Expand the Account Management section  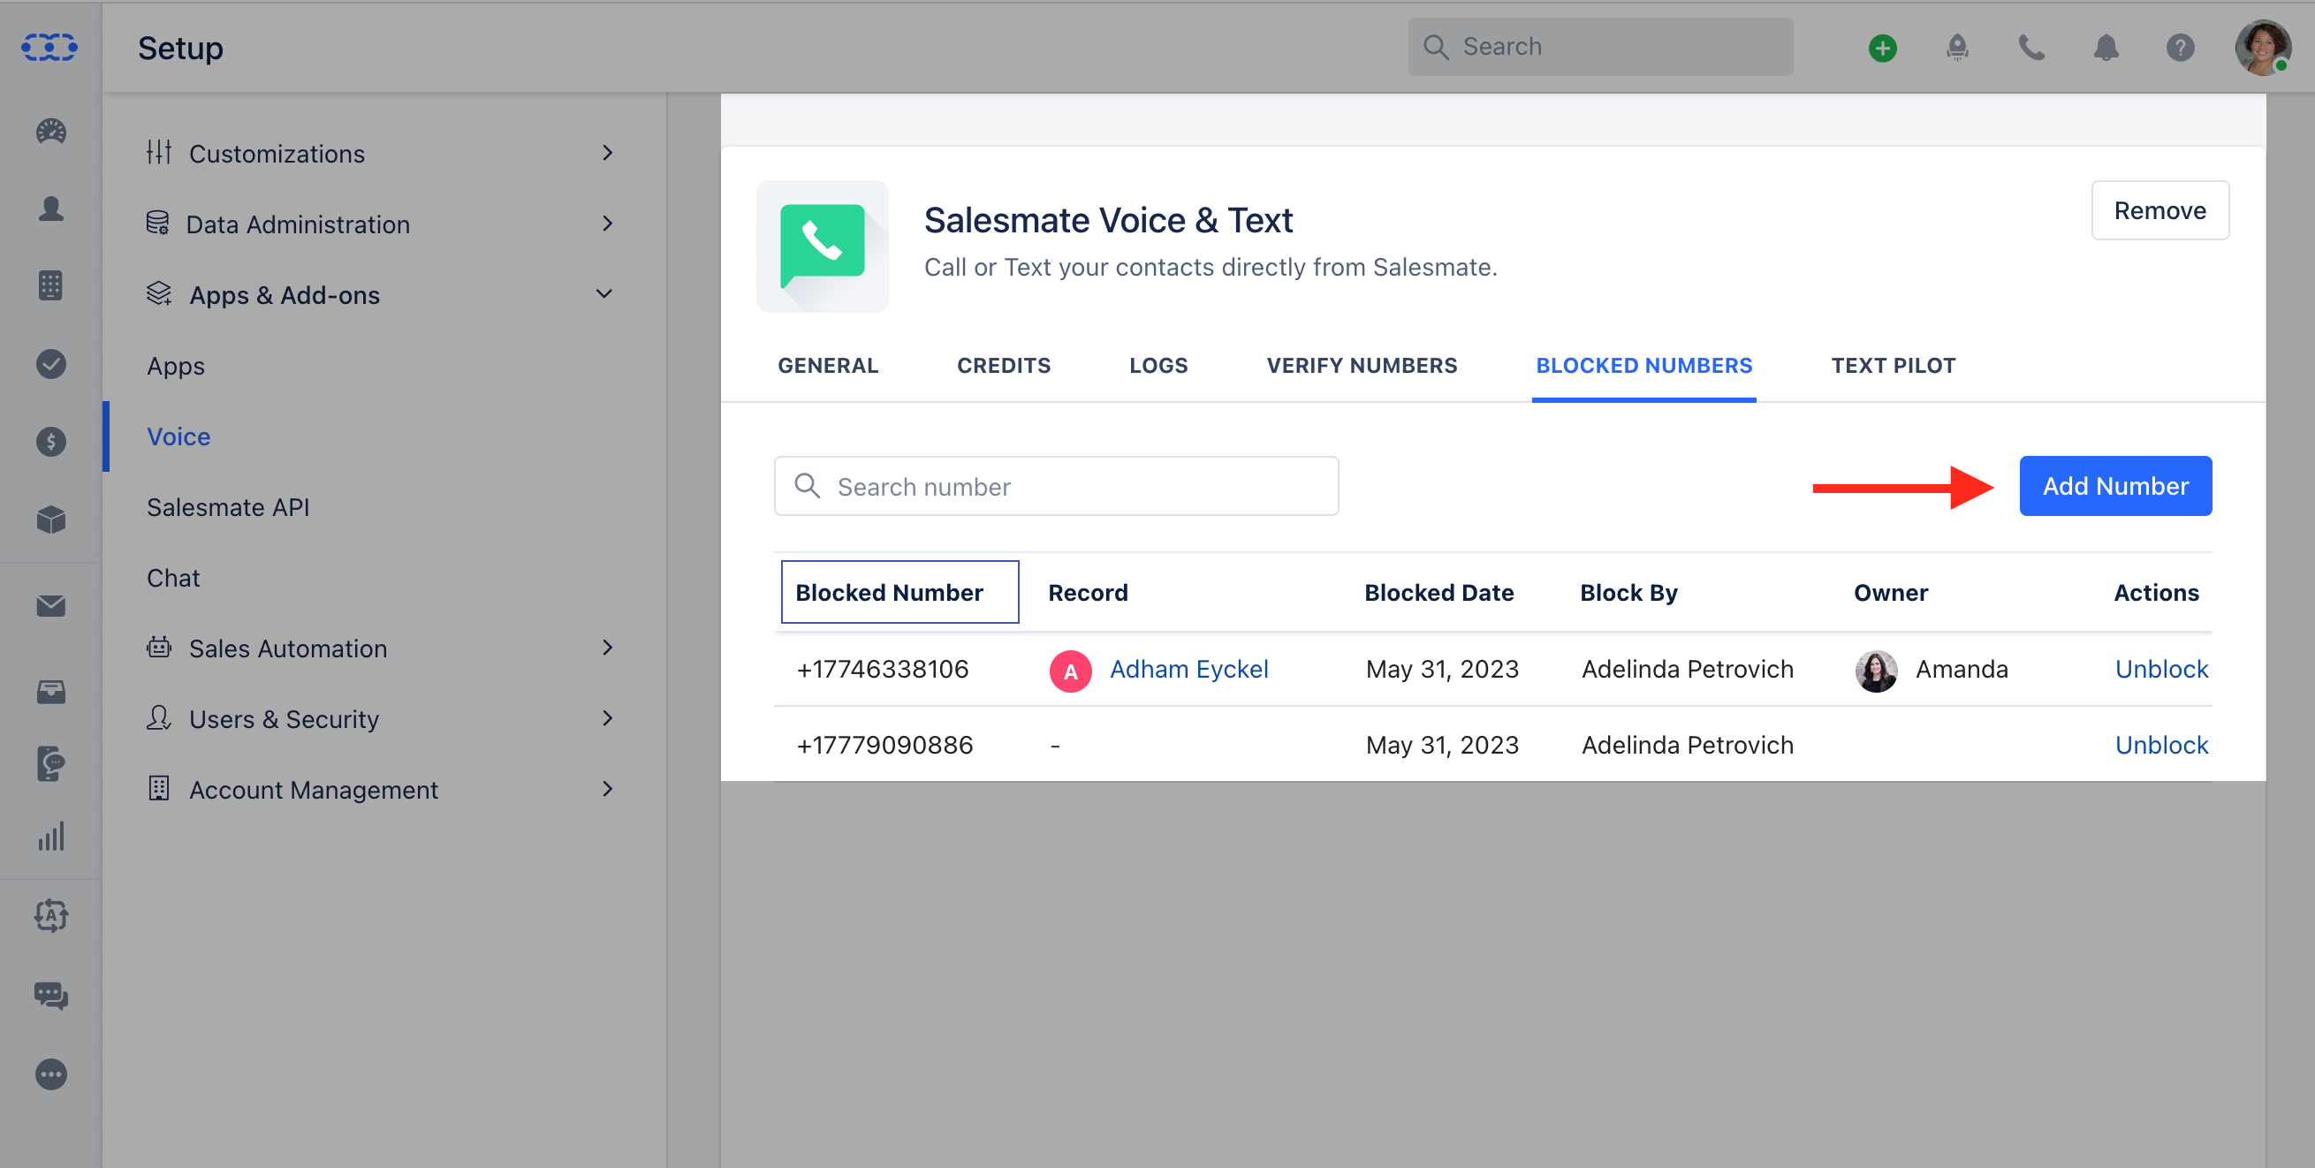point(381,790)
